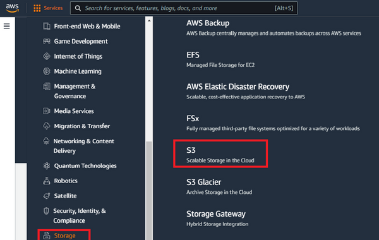Open the EFS service
This screenshot has height=240, width=379.
coord(193,55)
